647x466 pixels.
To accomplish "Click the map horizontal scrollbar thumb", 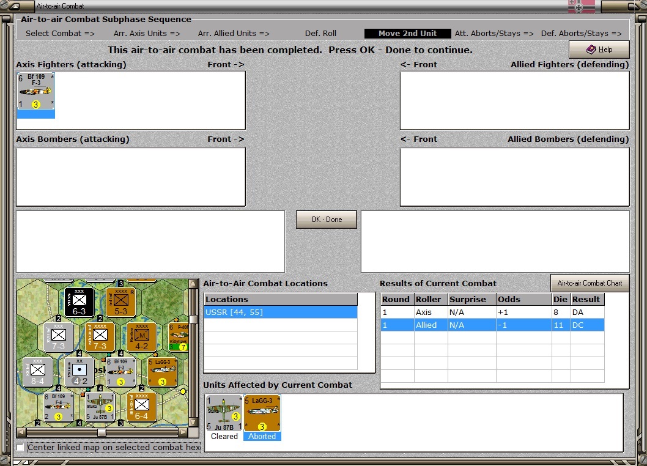I will click(102, 432).
